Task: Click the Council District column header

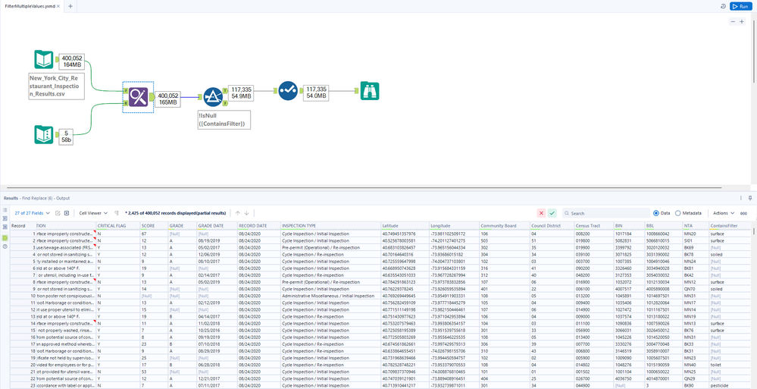Action: [x=552, y=226]
